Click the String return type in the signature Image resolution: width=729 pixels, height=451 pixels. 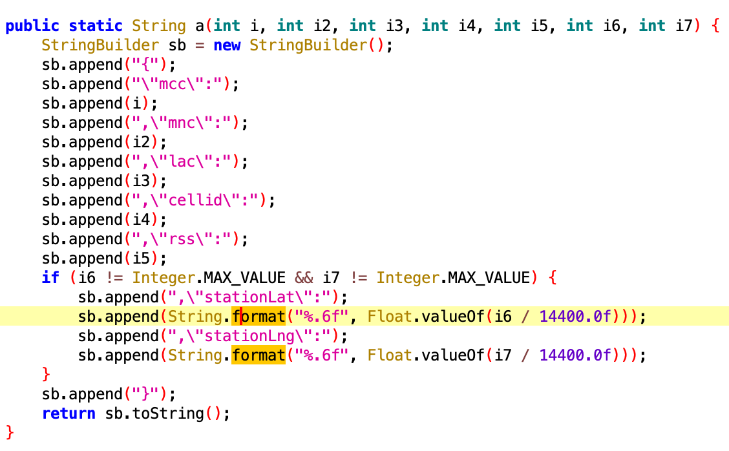[158, 26]
